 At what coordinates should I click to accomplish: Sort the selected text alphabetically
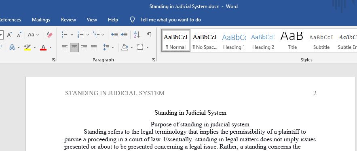click(x=137, y=35)
